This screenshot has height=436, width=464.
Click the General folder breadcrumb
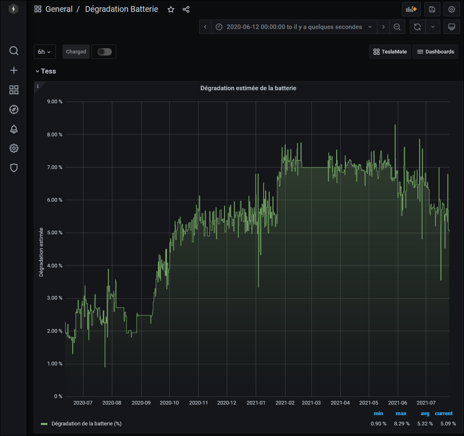click(59, 9)
